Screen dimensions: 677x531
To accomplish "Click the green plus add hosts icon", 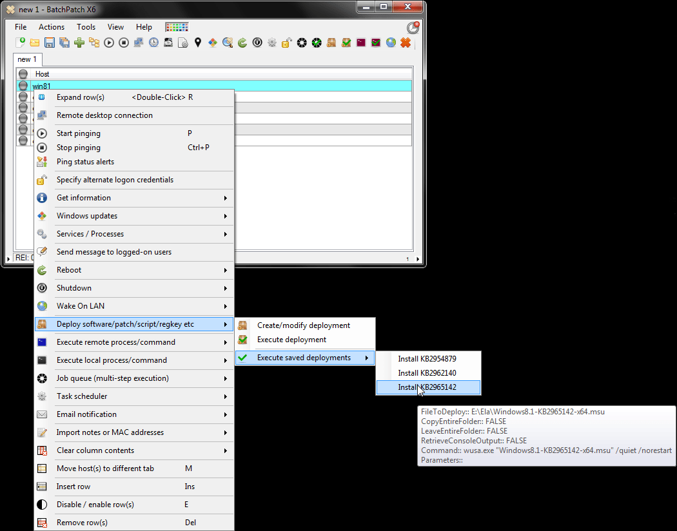I will pos(79,43).
